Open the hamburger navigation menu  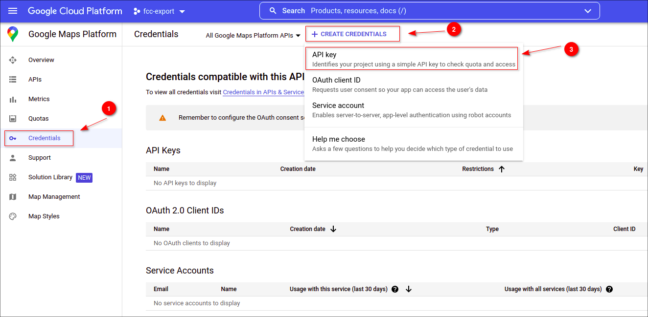13,11
